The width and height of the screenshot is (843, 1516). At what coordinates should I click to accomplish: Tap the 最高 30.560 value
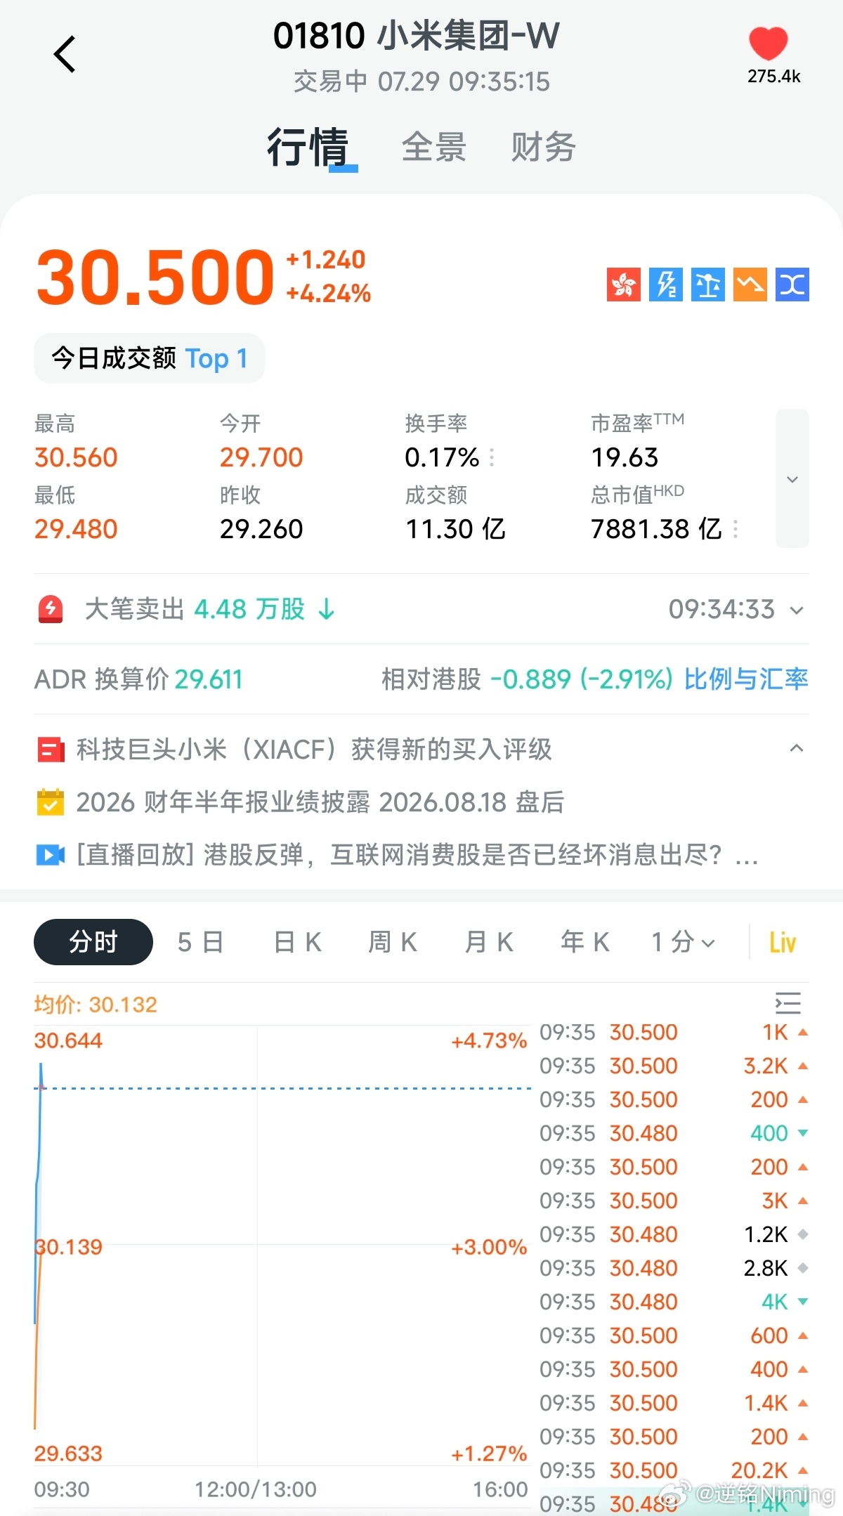[x=76, y=457]
